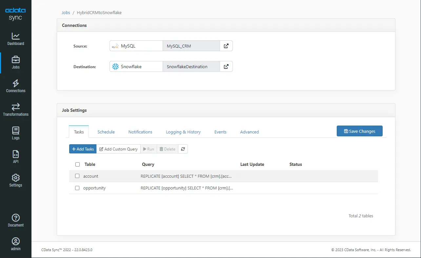Click the admin user profile icon

point(16,241)
